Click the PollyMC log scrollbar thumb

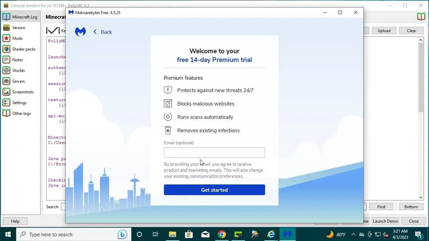[x=421, y=77]
